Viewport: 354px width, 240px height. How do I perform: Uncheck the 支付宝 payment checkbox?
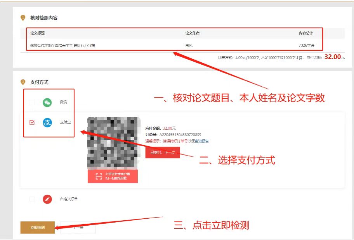(32, 122)
